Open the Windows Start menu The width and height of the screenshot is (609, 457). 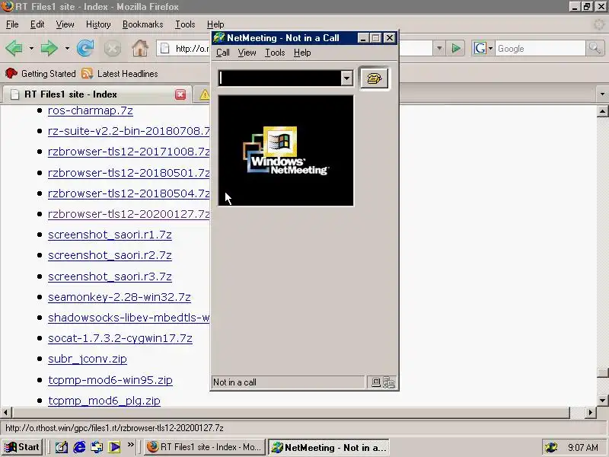pos(22,447)
